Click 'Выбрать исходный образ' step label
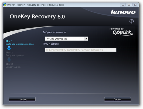Viewport: 143px width, 109px height. tap(19, 44)
